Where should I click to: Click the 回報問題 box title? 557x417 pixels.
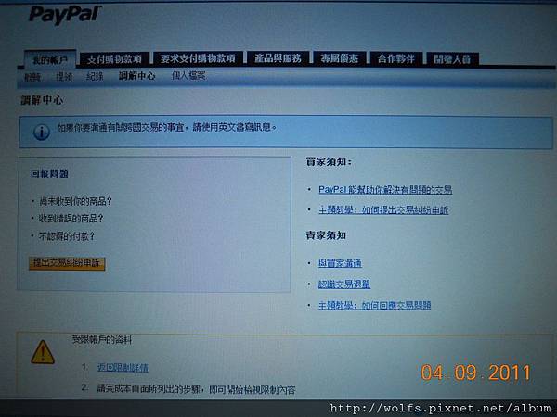tap(49, 174)
